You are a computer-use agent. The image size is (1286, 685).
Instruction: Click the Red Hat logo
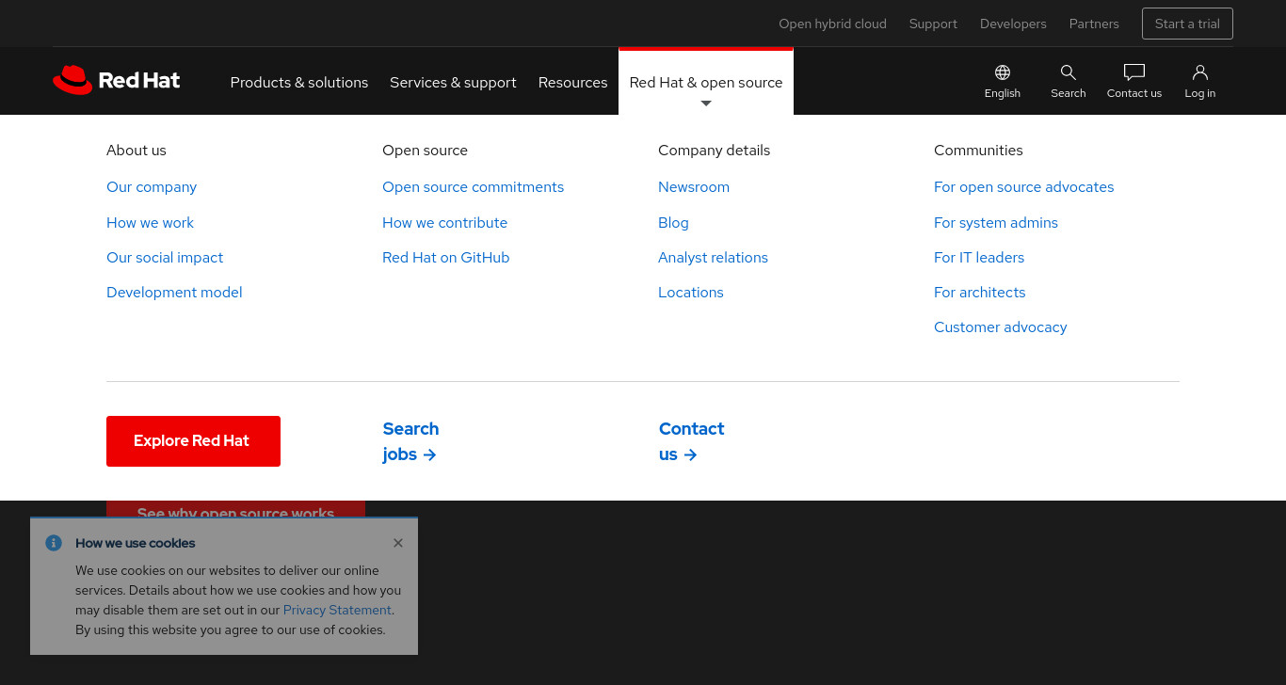tap(117, 80)
